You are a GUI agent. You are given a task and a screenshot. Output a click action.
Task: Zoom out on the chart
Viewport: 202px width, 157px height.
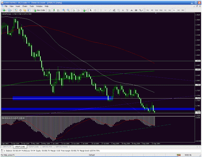pos(68,10)
